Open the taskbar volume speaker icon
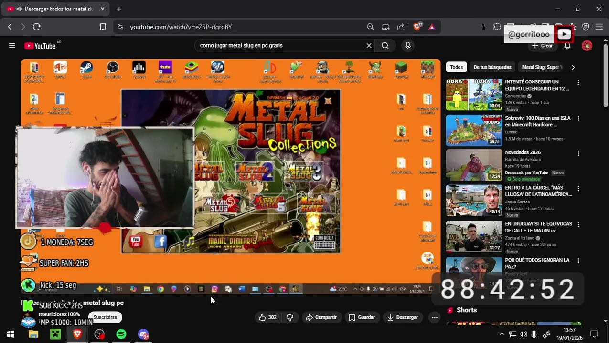609x343 pixels. 523,334
